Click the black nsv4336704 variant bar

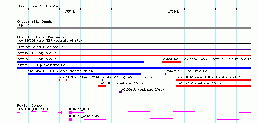click(x=134, y=44)
